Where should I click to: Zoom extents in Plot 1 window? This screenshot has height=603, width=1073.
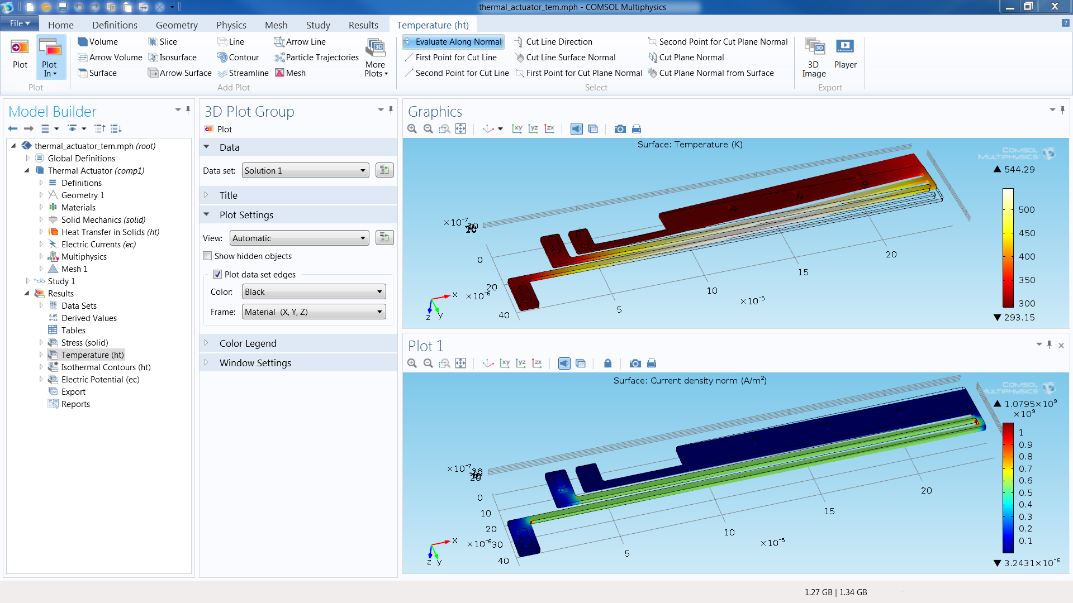click(460, 363)
